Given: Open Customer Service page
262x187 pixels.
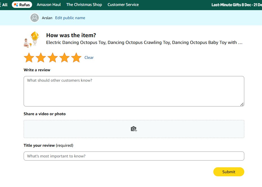Looking at the screenshot, I should click(x=123, y=5).
